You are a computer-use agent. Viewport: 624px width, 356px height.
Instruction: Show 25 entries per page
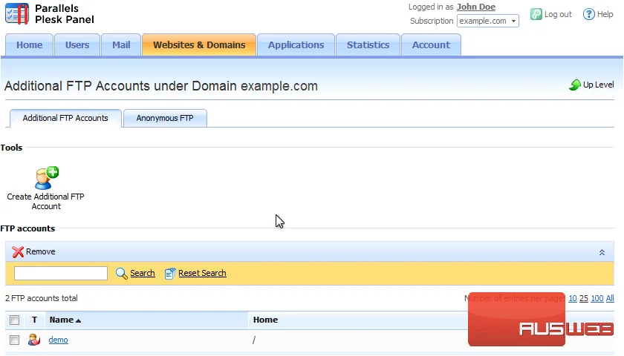pos(584,298)
